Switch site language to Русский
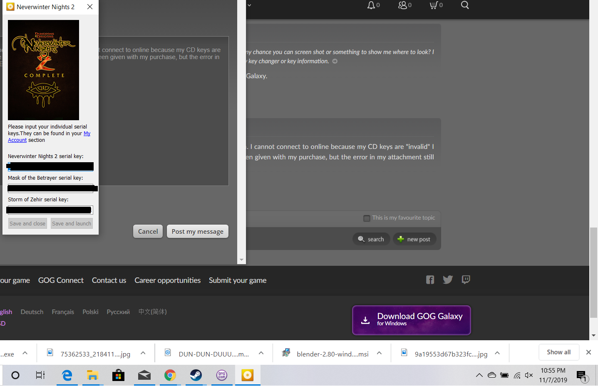This screenshot has width=598, height=386. tap(118, 312)
